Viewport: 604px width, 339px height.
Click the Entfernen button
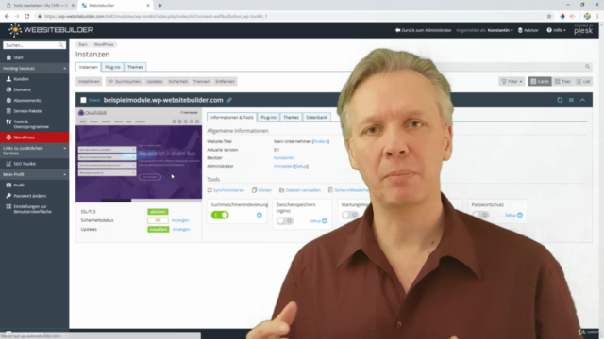(x=225, y=82)
